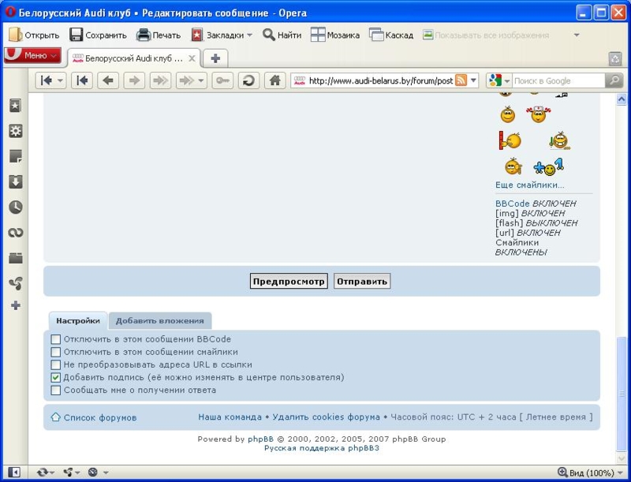Open the downloads panel in sidebar

(15, 181)
